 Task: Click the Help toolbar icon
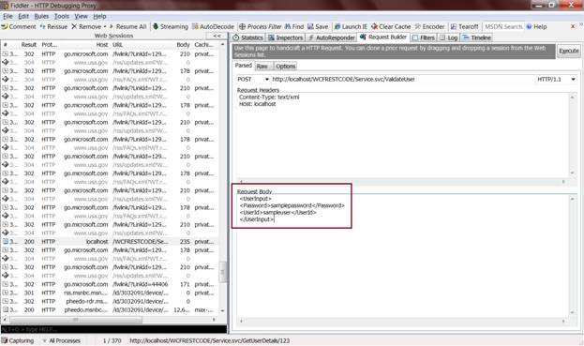[529, 27]
